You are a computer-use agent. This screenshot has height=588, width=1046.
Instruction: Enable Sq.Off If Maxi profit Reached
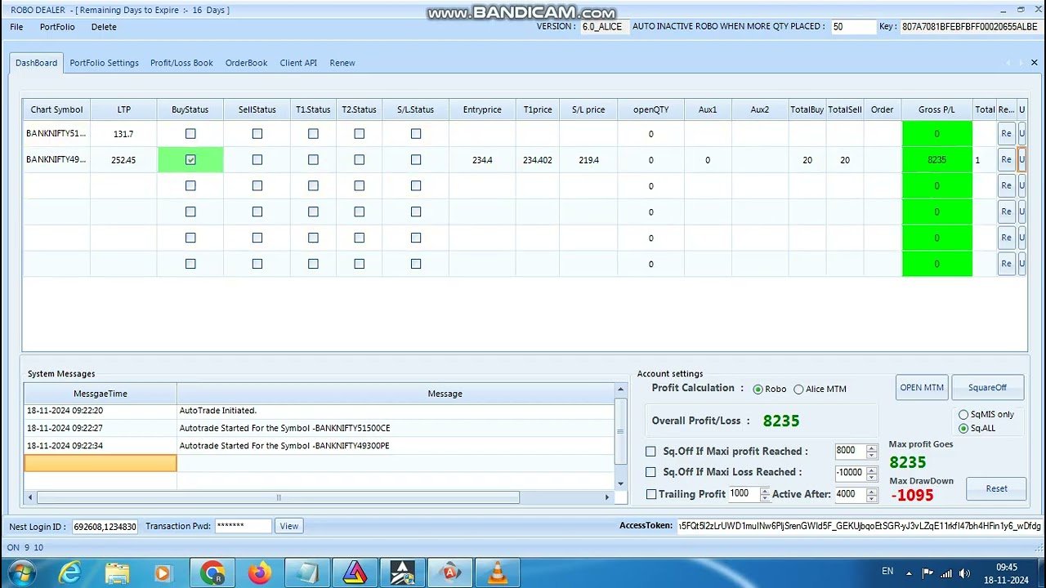tap(650, 451)
